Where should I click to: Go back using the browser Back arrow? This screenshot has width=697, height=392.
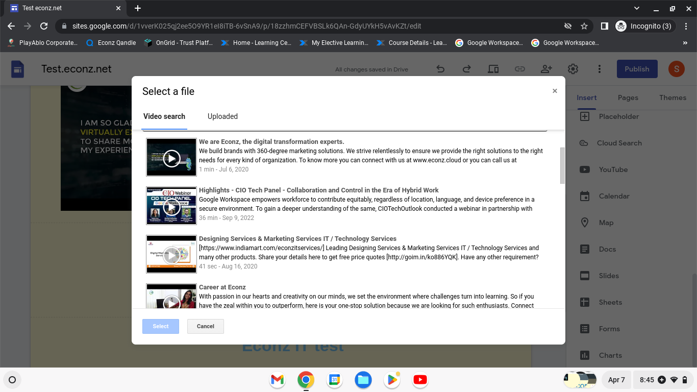(11, 26)
